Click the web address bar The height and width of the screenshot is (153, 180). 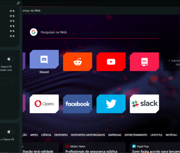[101, 11]
